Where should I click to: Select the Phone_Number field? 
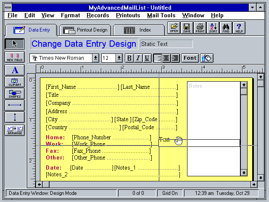point(111,138)
